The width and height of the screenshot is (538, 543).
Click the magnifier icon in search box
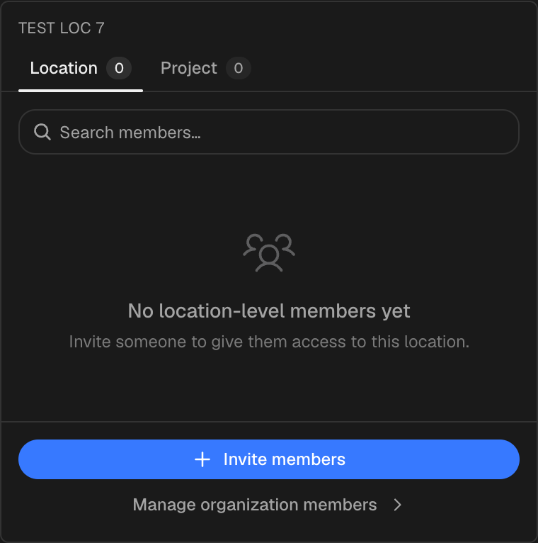pyautogui.click(x=42, y=132)
